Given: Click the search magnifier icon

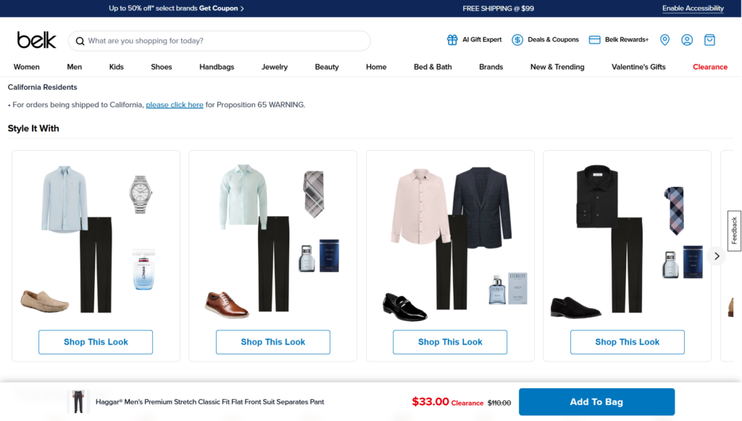Looking at the screenshot, I should (80, 41).
